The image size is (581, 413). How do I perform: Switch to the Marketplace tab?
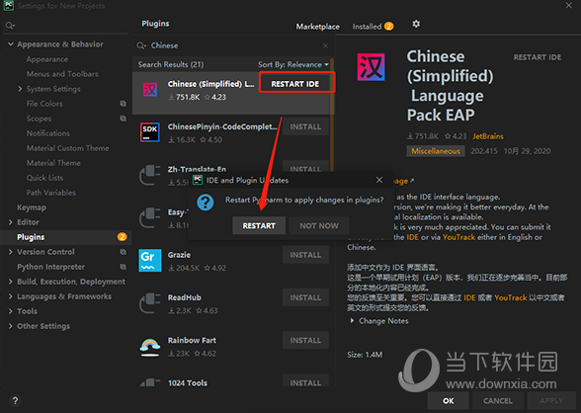pyautogui.click(x=317, y=27)
